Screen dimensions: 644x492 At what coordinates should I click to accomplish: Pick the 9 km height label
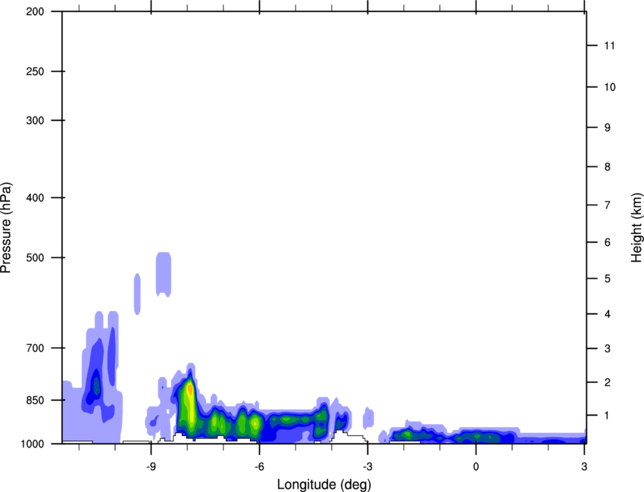pos(608,128)
